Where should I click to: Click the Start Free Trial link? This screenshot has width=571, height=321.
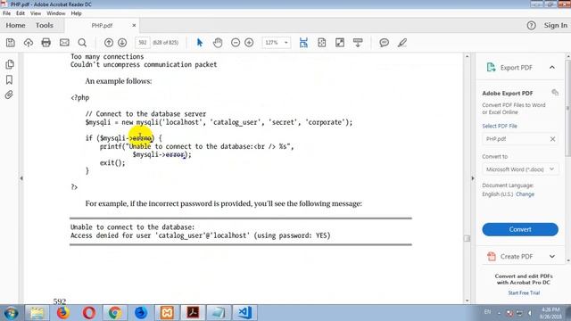(x=524, y=292)
